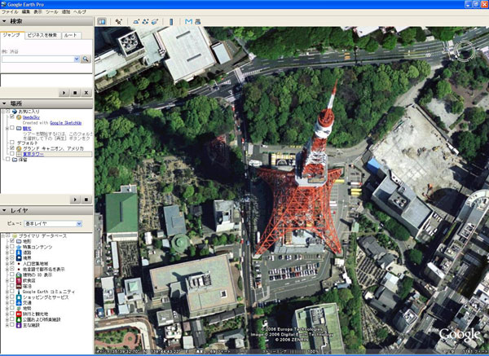Check the 保留 checkbox
Image resolution: width=489 pixels, height=356 pixels.
8,160
